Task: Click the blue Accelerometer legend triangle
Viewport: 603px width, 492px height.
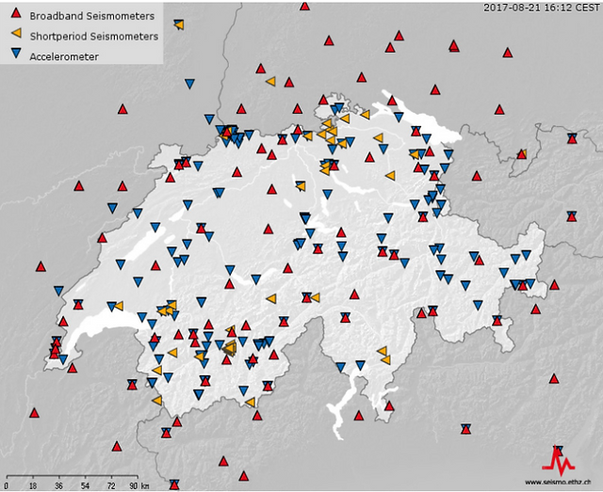Action: (16, 54)
